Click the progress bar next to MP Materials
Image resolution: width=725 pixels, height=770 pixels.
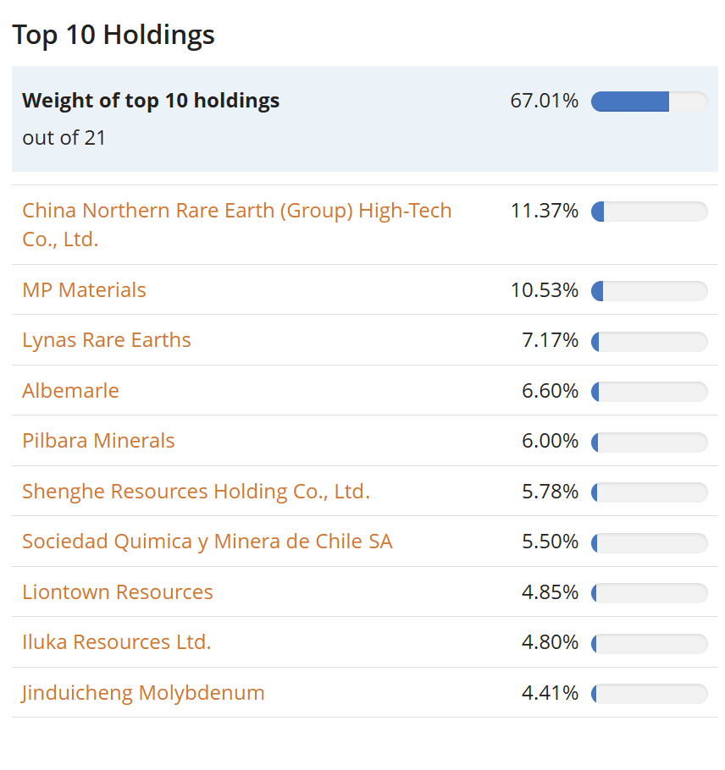pyautogui.click(x=650, y=289)
